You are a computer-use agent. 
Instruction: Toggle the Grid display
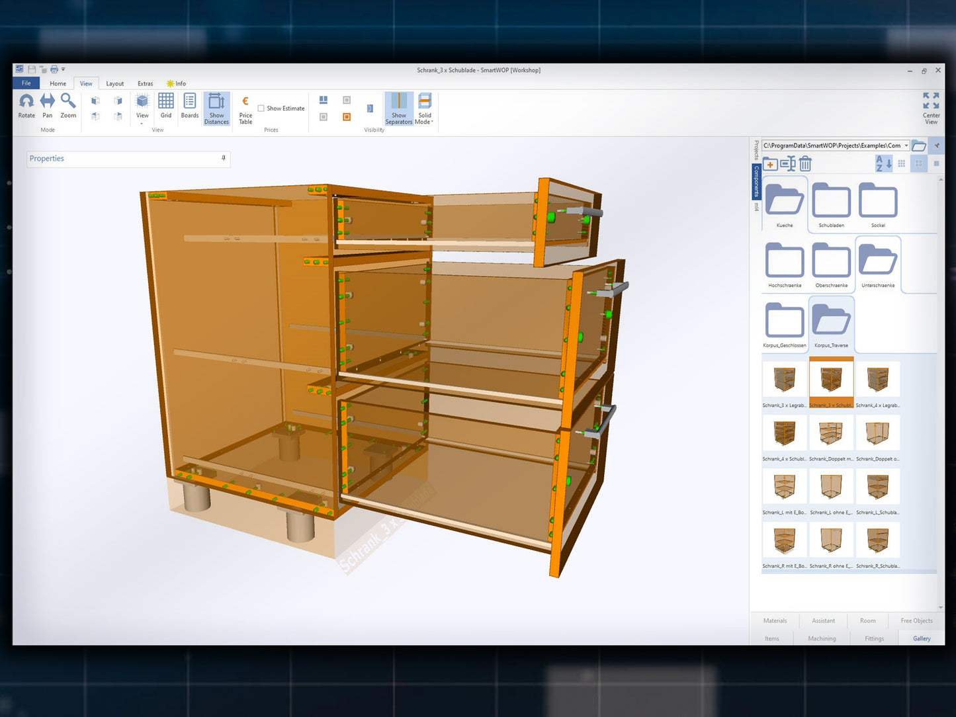pos(166,106)
